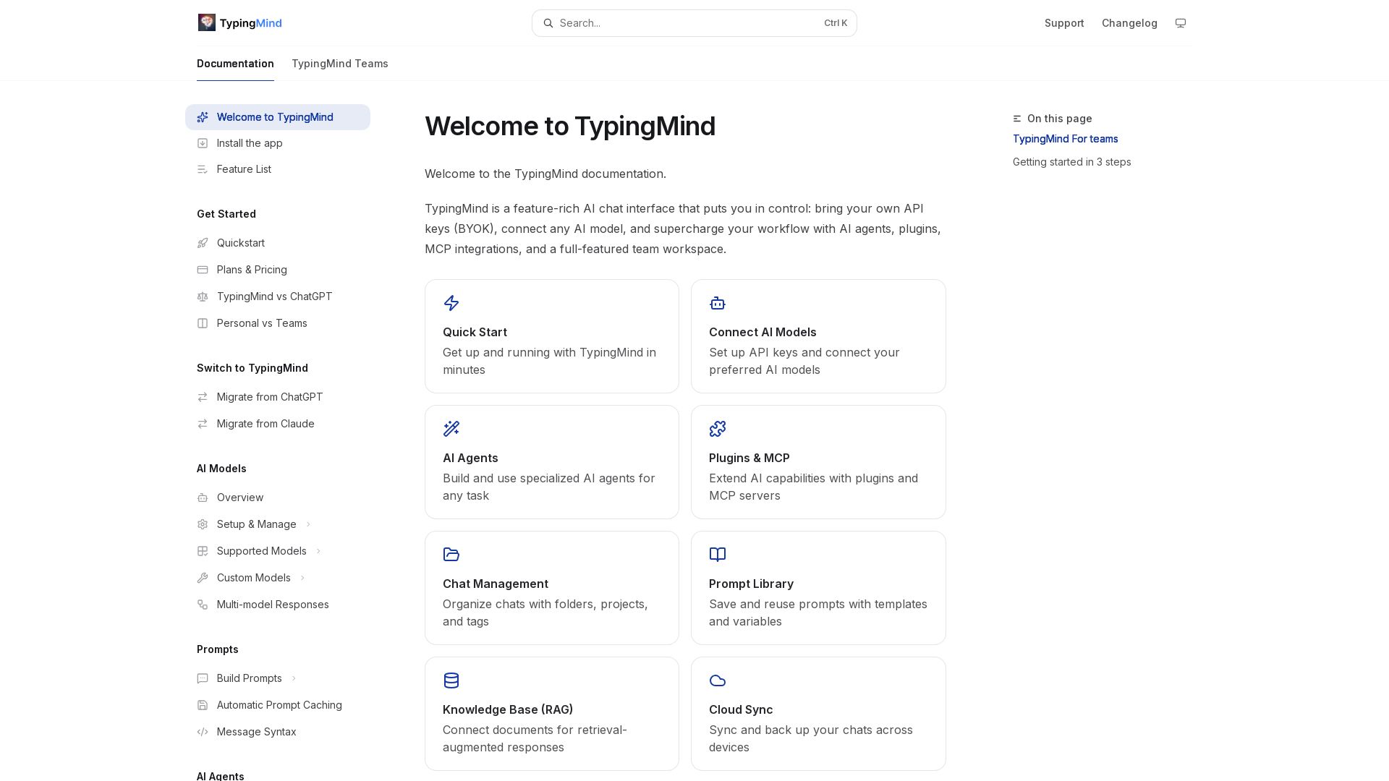Click the gear icon beside Setup & Manage

point(203,524)
